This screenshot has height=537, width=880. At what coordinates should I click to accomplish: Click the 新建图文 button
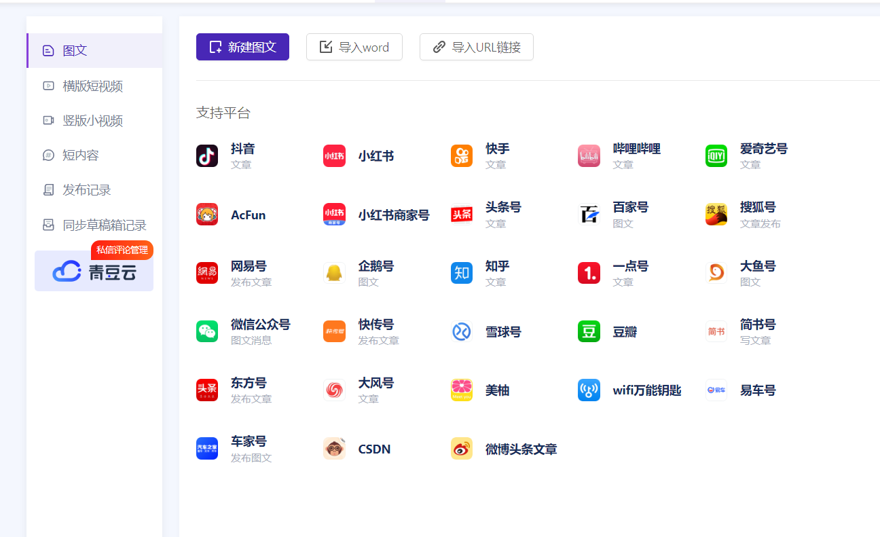coord(242,47)
